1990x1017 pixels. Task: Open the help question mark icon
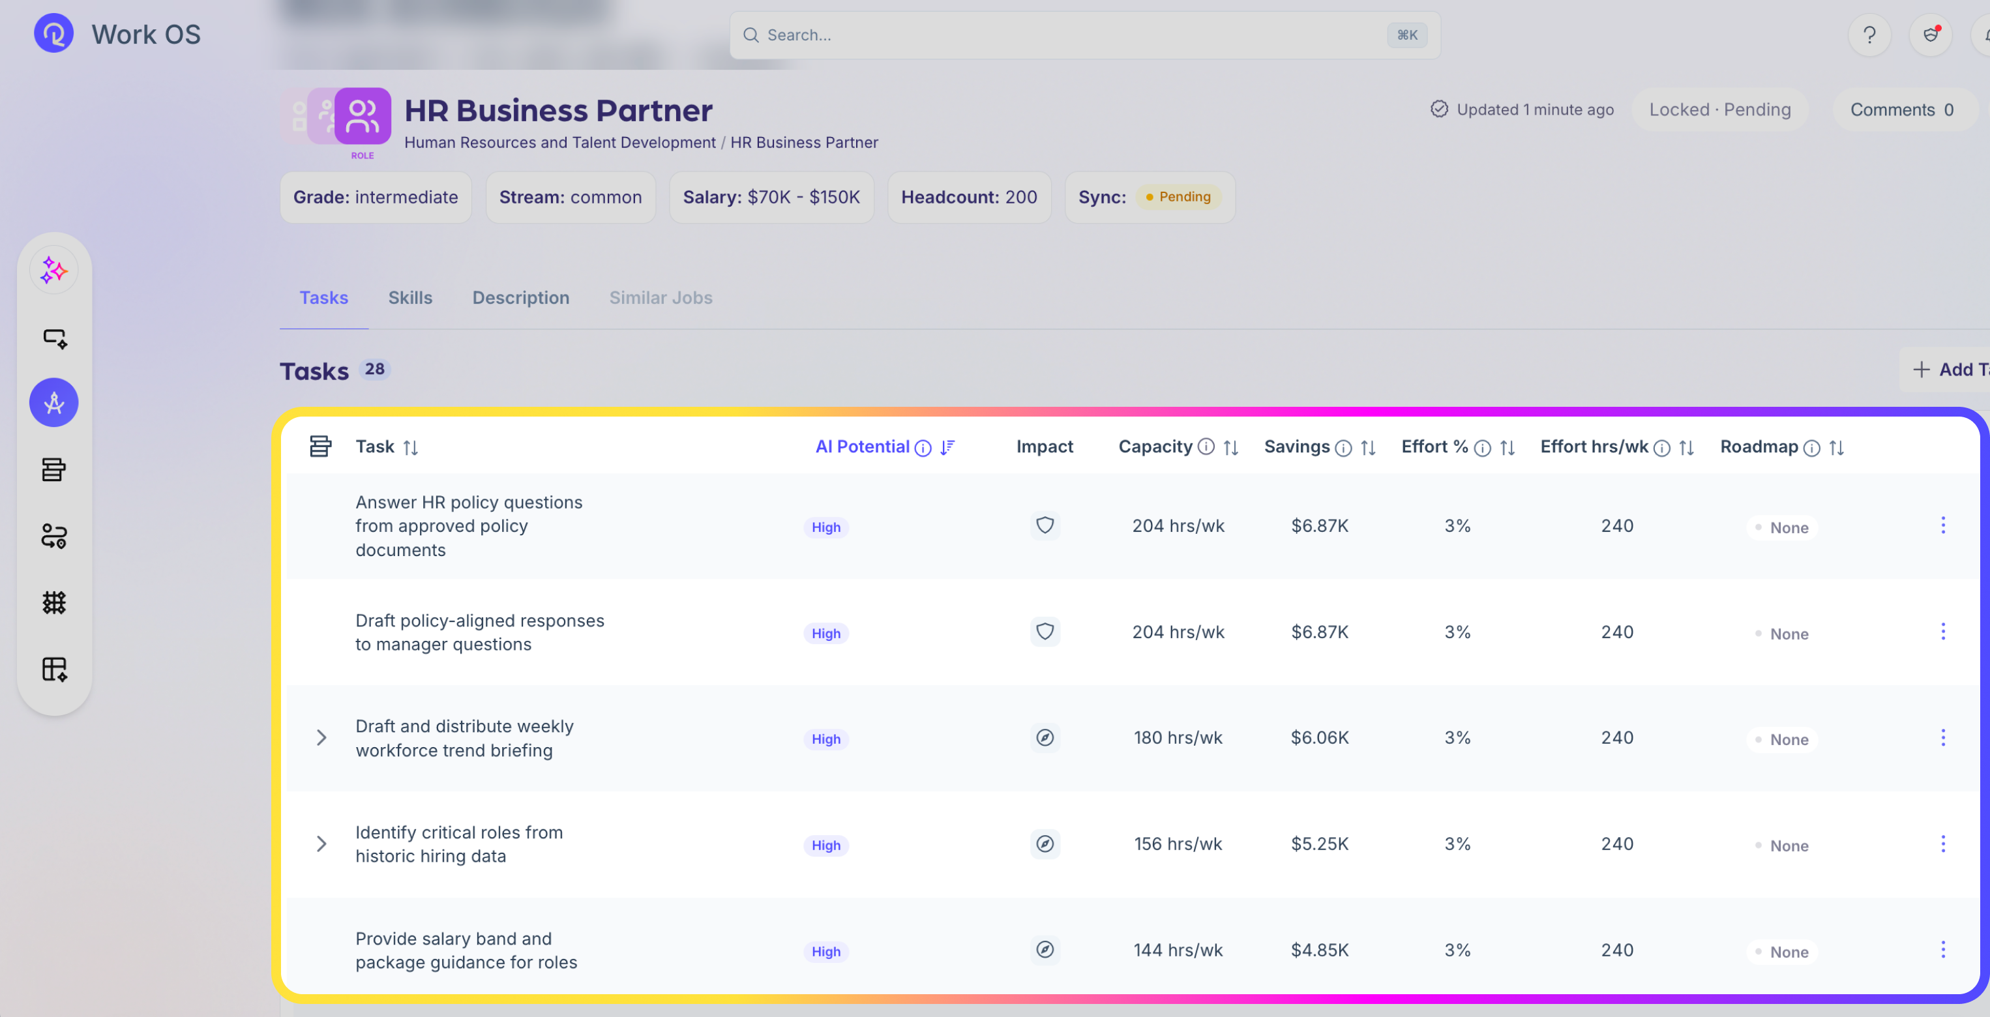1869,35
